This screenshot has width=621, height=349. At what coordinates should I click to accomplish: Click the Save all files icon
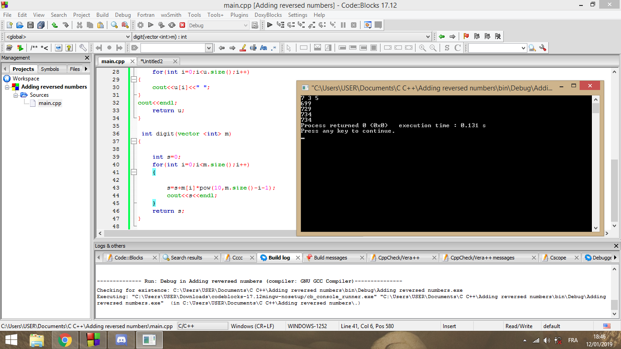pyautogui.click(x=41, y=25)
